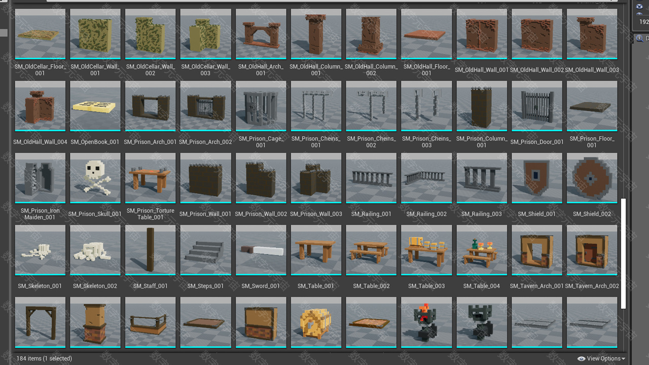The height and width of the screenshot is (365, 649).
Task: Select the SM_Table_004 asset
Action: pyautogui.click(x=482, y=250)
